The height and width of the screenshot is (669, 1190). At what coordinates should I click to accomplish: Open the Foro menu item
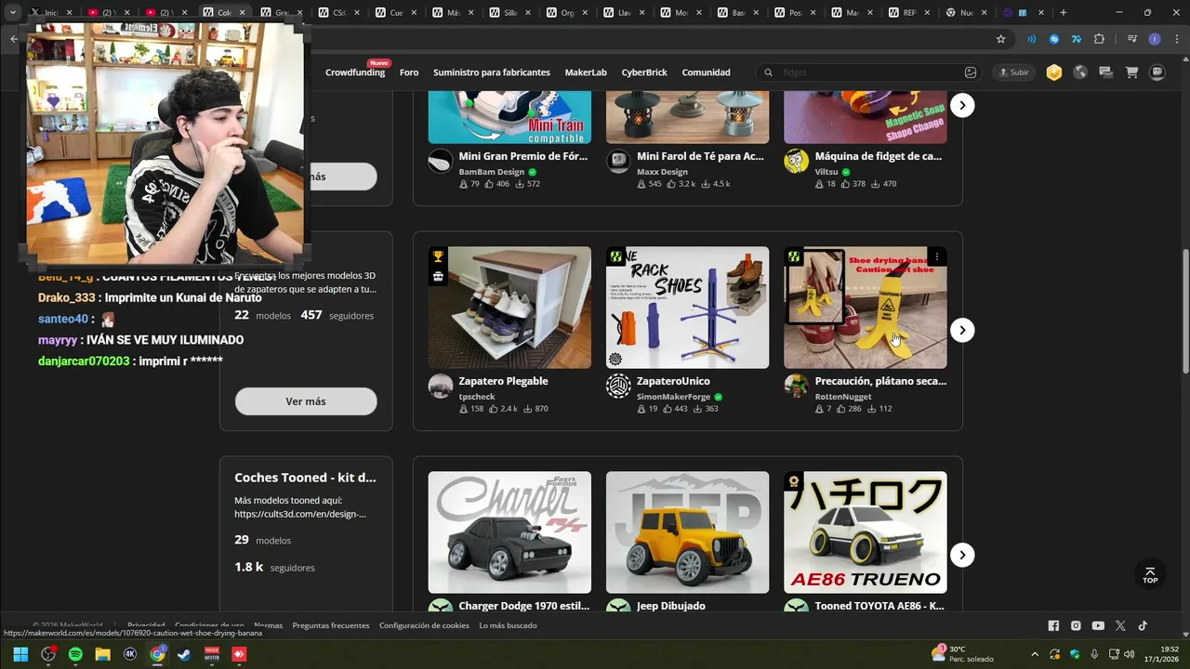(x=409, y=72)
